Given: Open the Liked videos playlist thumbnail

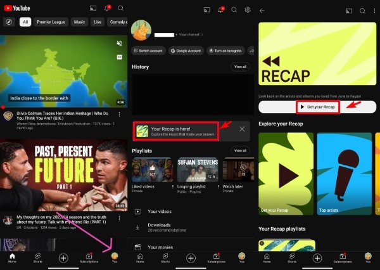Looking at the screenshot, I should tap(153, 170).
